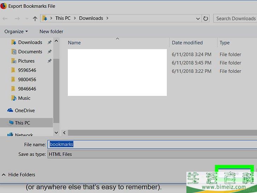257x193 pixels.
Task: Select the 9800456 folder in sidebar
Action: [27, 80]
